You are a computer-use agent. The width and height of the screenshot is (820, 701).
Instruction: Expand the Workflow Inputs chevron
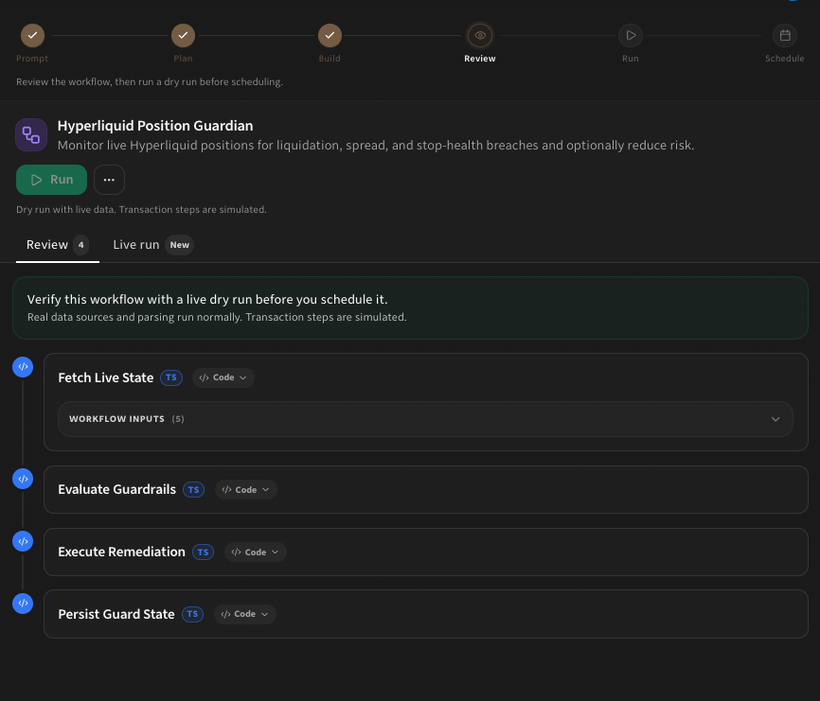pos(775,419)
